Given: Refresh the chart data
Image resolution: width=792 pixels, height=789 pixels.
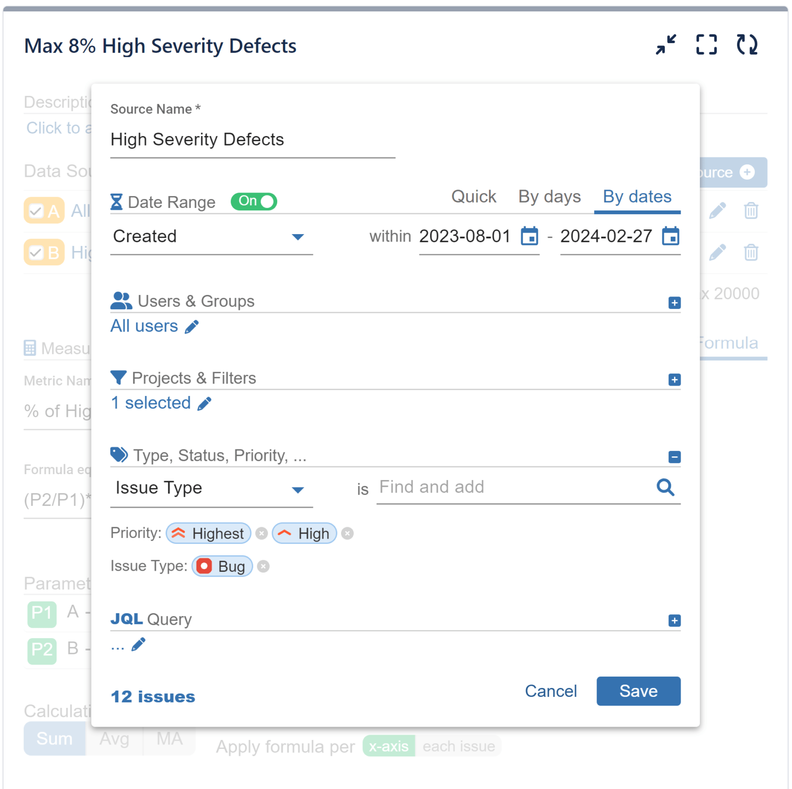Looking at the screenshot, I should (747, 45).
